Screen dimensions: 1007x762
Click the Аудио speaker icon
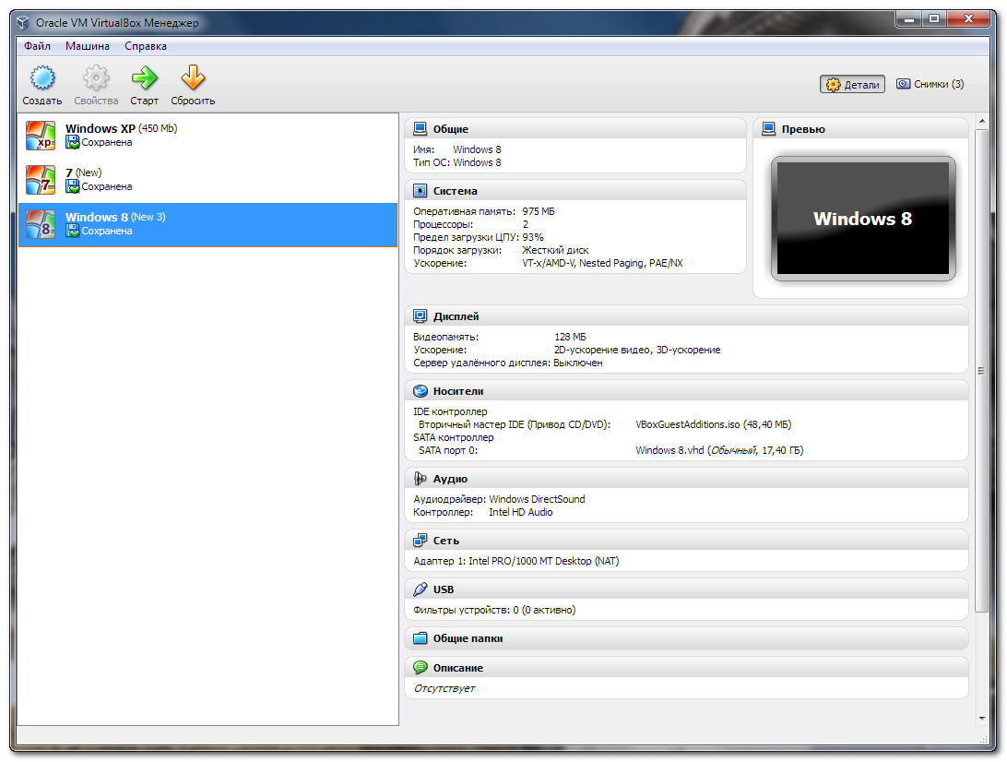(x=420, y=479)
